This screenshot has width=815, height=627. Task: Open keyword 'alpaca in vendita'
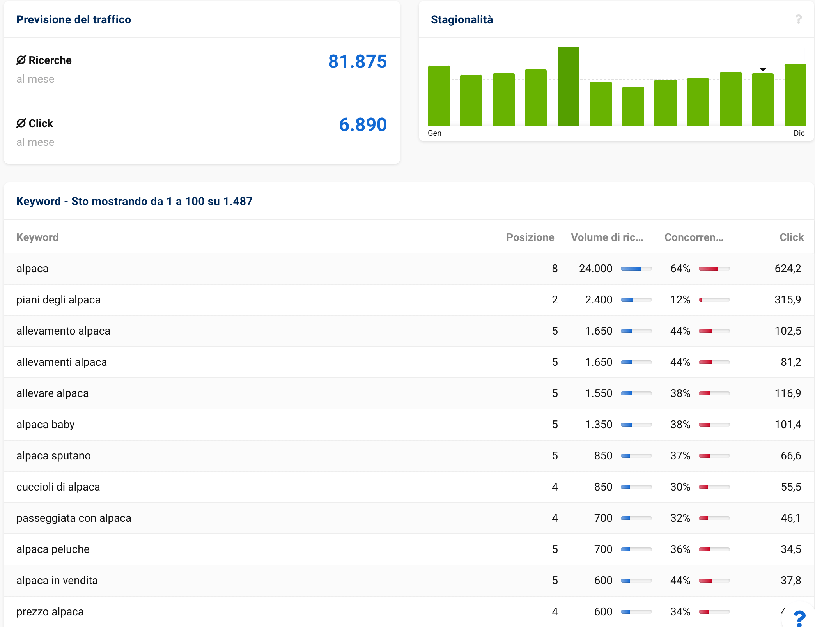pos(57,581)
